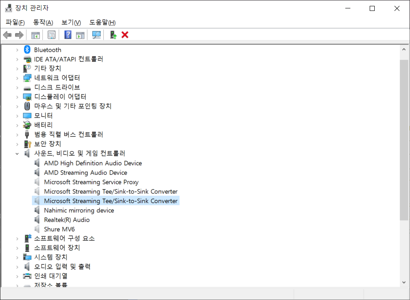Image resolution: width=410 pixels, height=300 pixels.
Task: Click the 마우스 및 기타 포인팅 장치 icon
Action: point(27,106)
